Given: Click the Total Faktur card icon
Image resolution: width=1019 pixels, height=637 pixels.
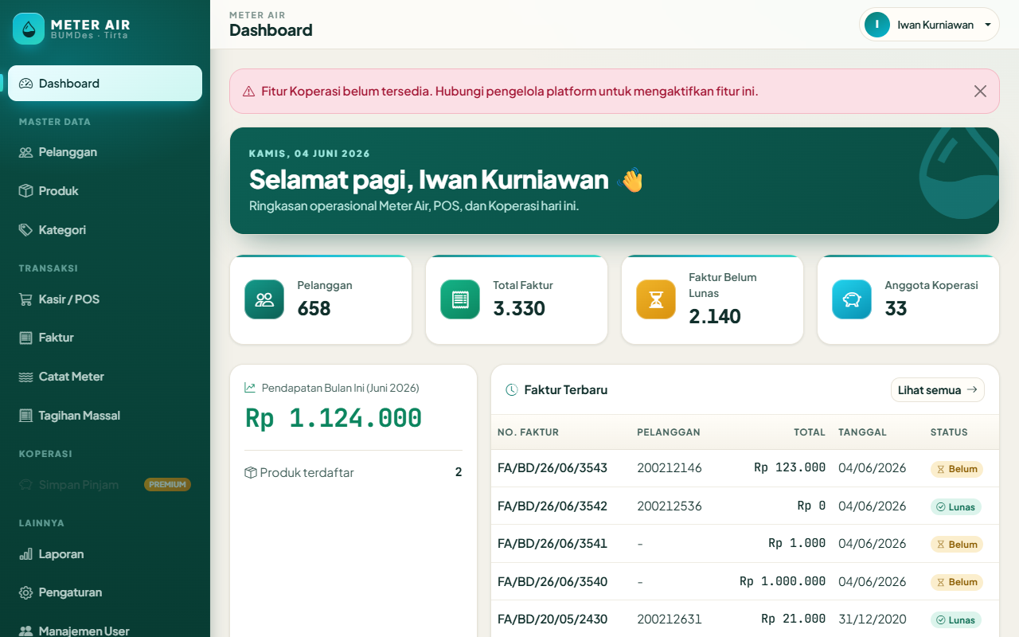Looking at the screenshot, I should 460,299.
